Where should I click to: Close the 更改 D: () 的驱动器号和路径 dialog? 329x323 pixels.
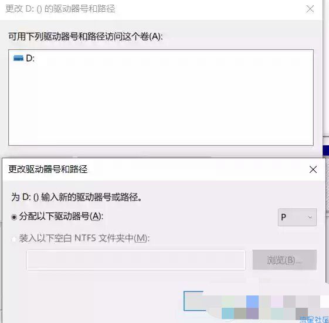click(310, 9)
